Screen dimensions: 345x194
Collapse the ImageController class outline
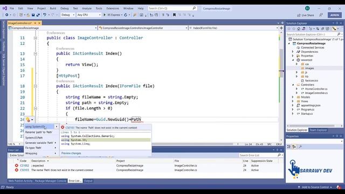[36, 38]
